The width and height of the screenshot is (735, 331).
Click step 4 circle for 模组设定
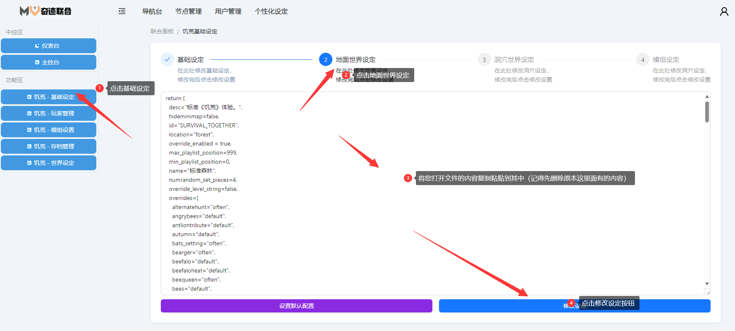click(x=642, y=59)
